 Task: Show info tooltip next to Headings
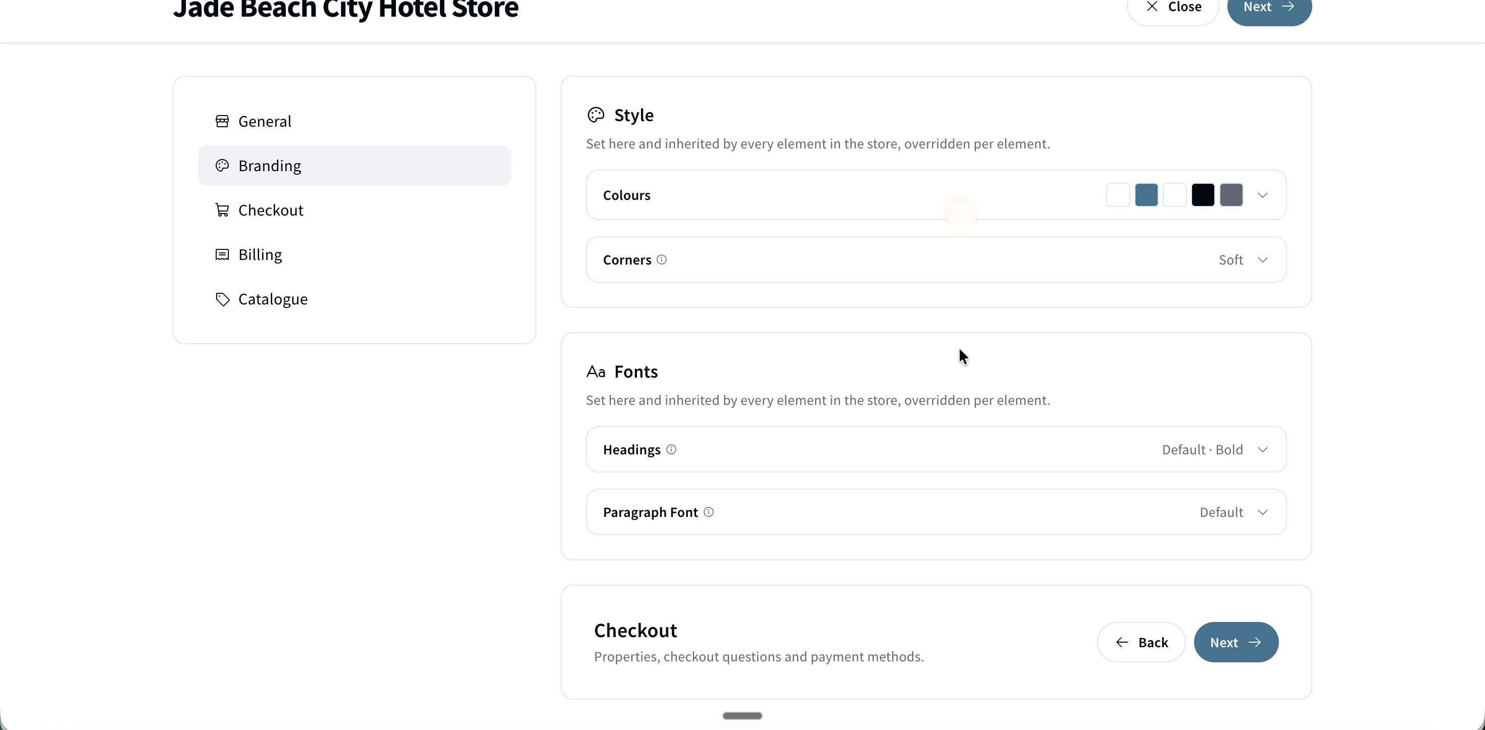point(671,449)
